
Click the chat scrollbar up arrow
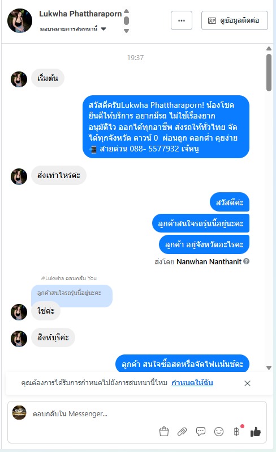[269, 48]
